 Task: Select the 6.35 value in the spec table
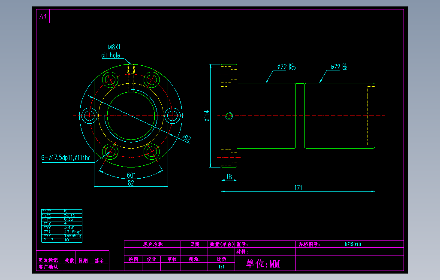click(x=69, y=219)
